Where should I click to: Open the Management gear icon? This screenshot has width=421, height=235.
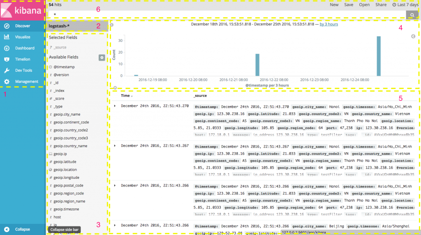7,82
